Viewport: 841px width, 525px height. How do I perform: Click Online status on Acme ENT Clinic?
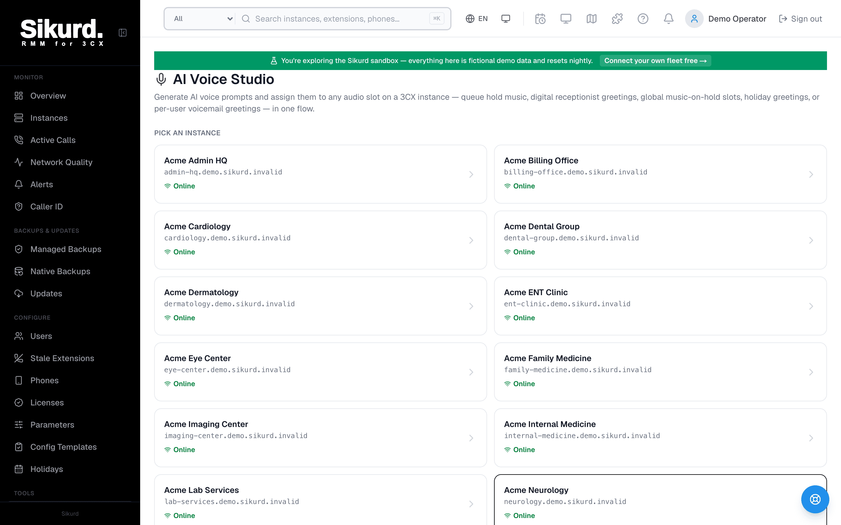pos(519,318)
